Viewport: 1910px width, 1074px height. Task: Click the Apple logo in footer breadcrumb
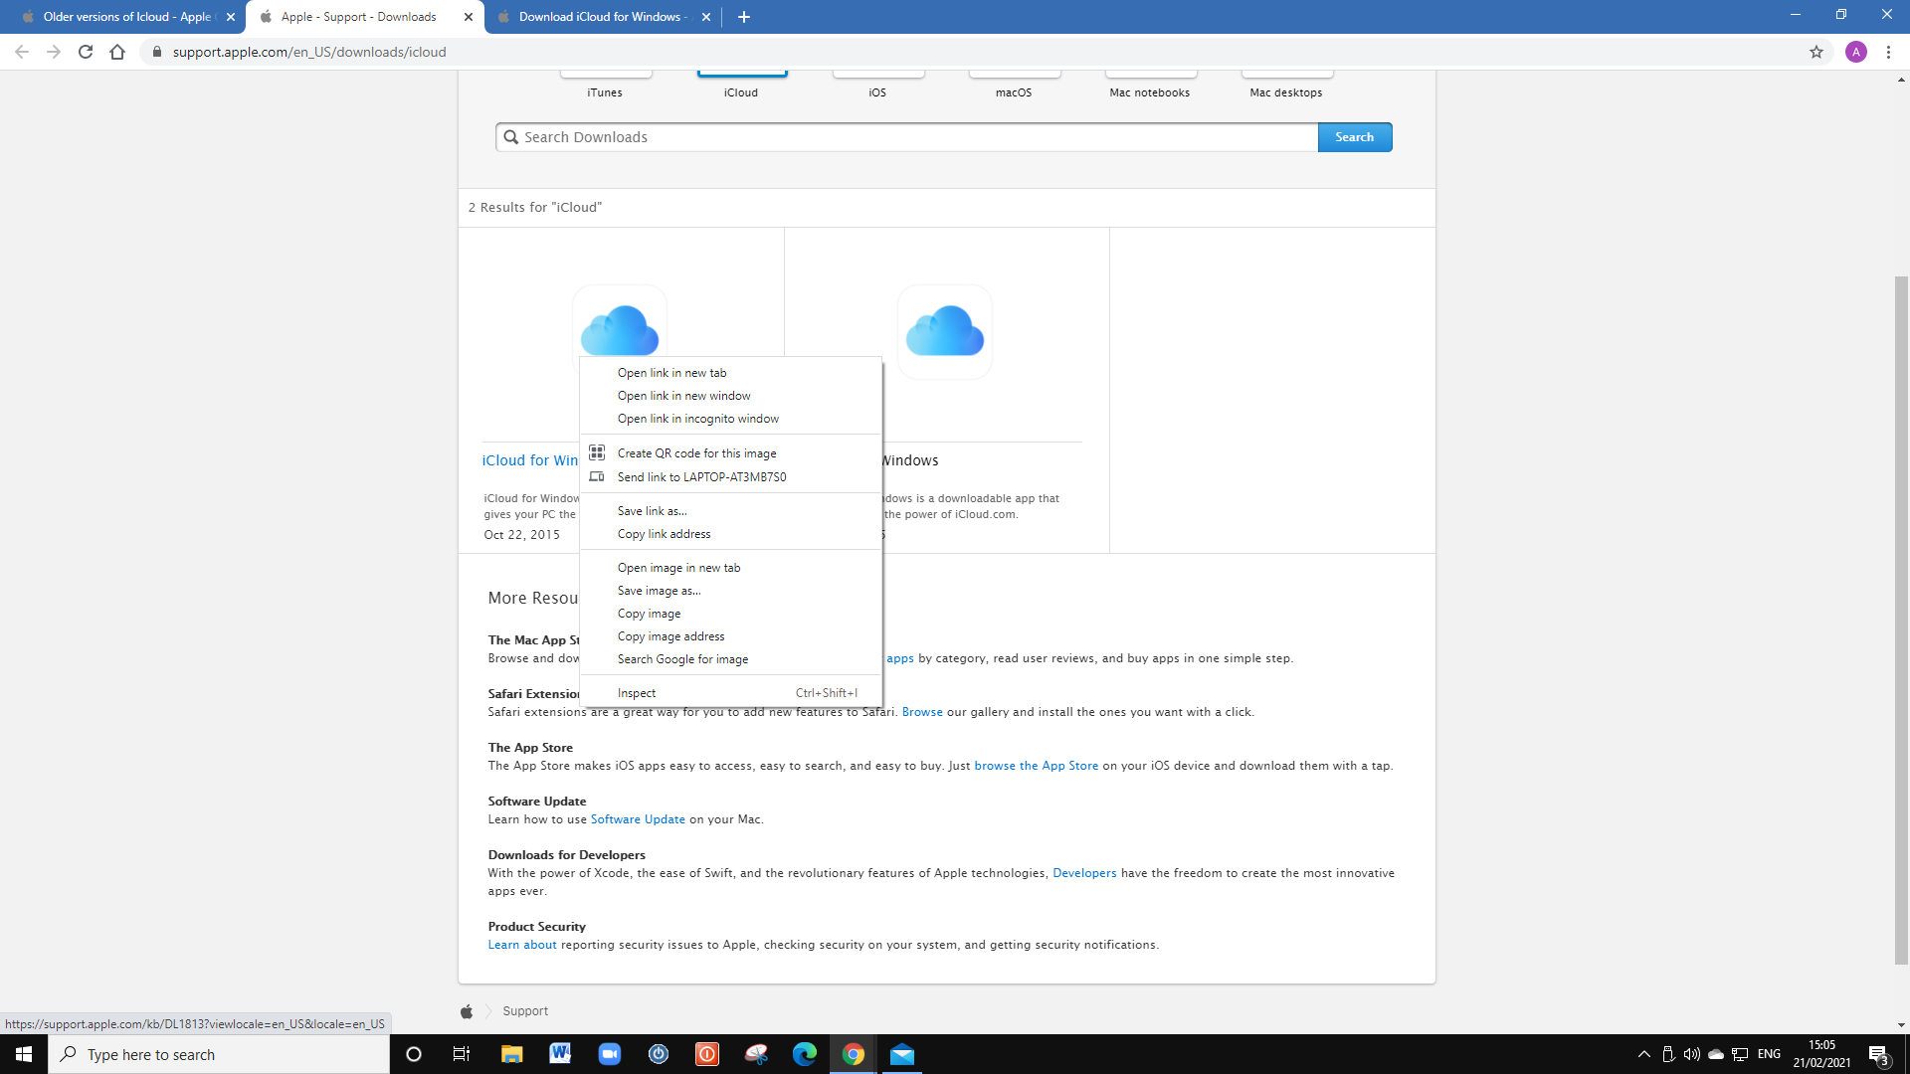[x=467, y=1011]
